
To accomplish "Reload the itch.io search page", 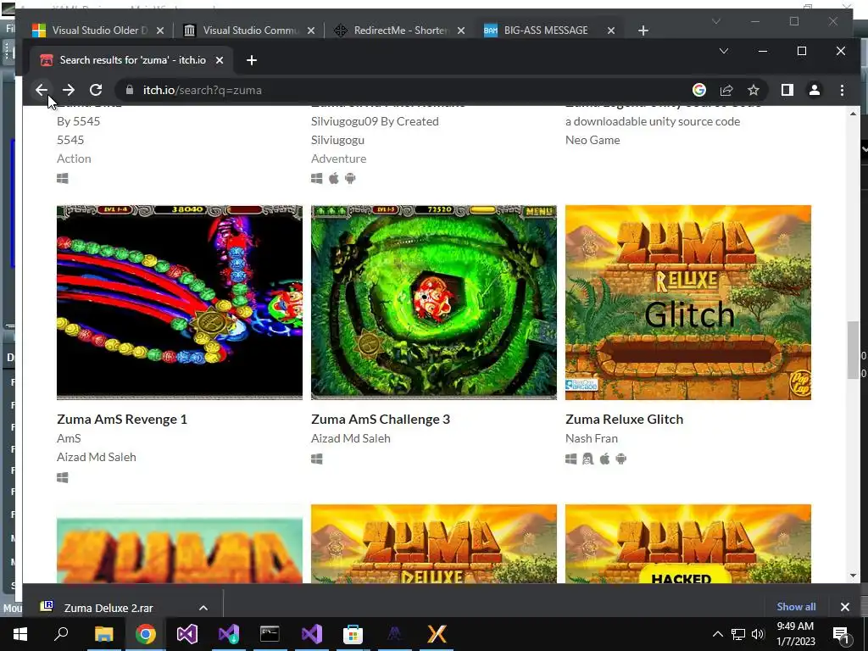I will [96, 90].
